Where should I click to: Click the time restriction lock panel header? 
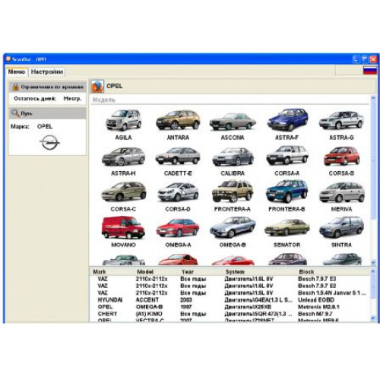tap(48, 87)
